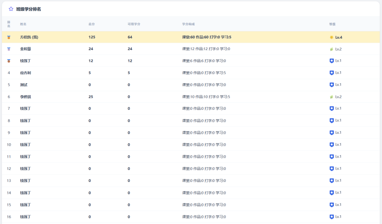382x224 pixels.
Task: Click the sun Lv.4 level icon
Action: pos(331,37)
